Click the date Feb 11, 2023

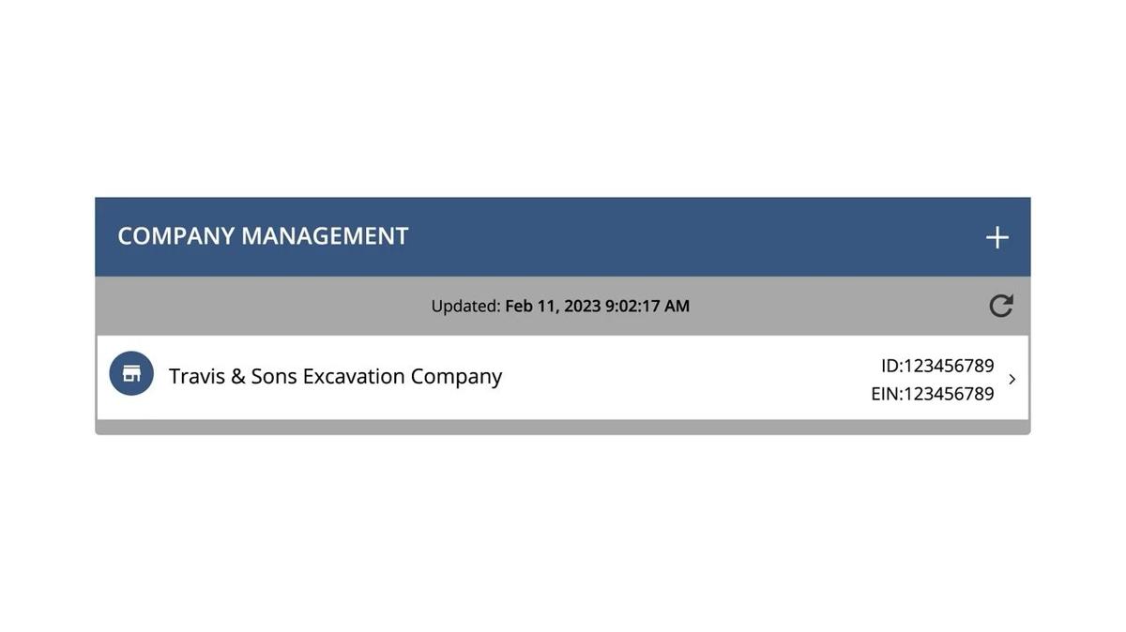coord(553,306)
